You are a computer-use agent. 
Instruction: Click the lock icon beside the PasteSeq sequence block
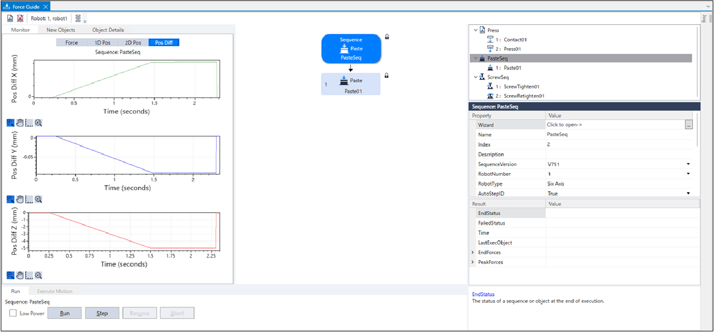[x=387, y=37]
